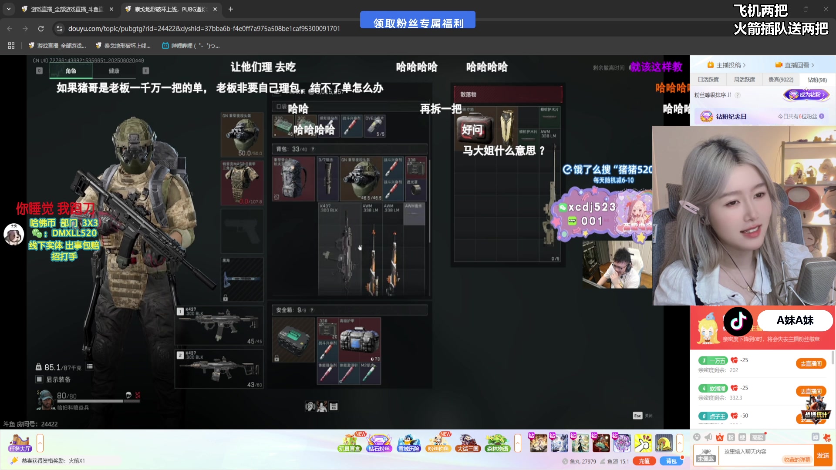The width and height of the screenshot is (836, 470).
Task: Click the 成为钻粉 become diamond fan button
Action: pyautogui.click(x=807, y=94)
